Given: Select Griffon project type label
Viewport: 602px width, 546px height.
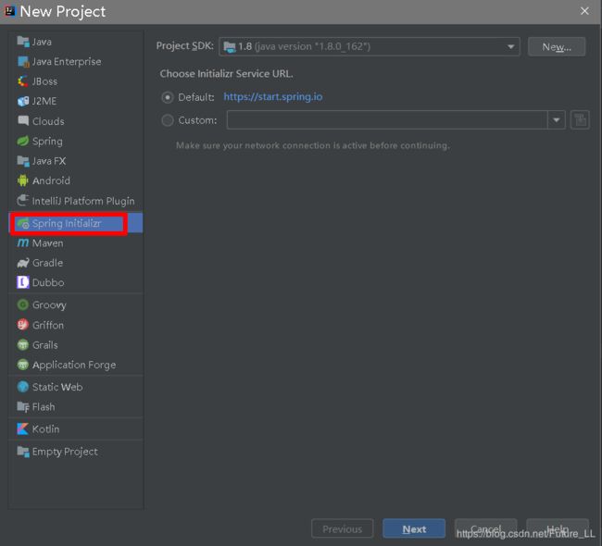Looking at the screenshot, I should click(x=48, y=325).
